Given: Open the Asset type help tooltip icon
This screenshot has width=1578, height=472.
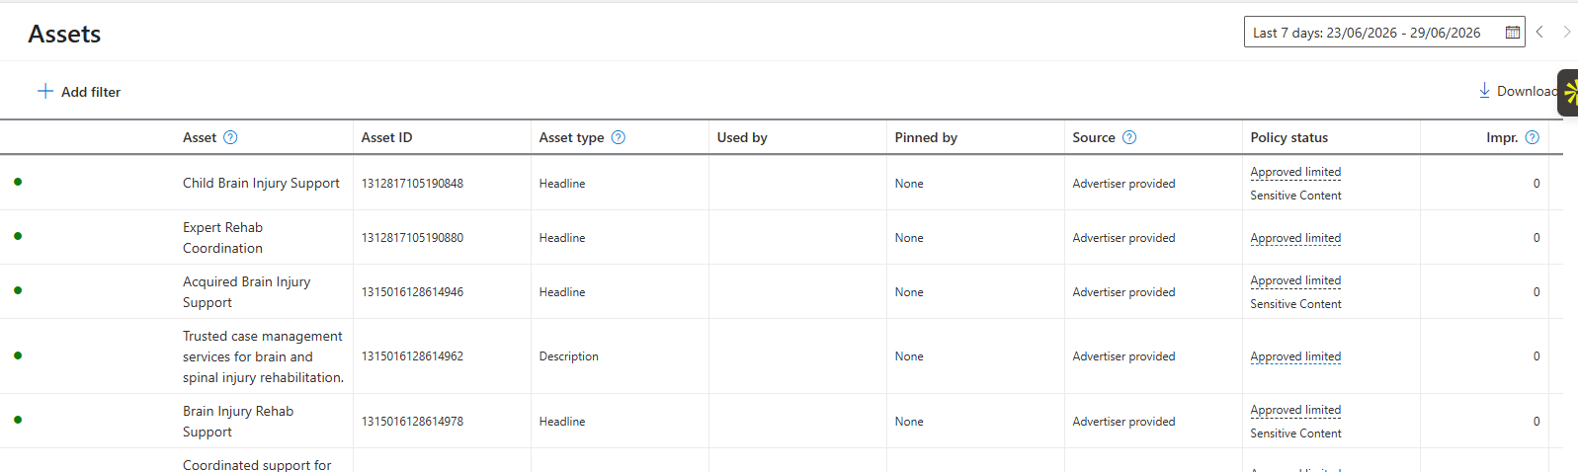Looking at the screenshot, I should pos(619,137).
